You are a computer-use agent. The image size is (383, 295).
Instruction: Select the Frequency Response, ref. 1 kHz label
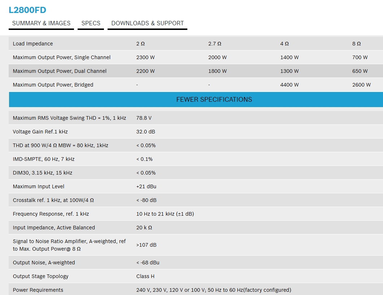point(51,214)
